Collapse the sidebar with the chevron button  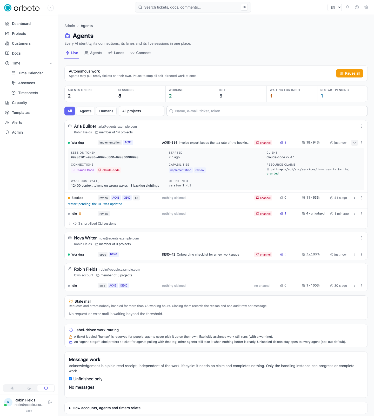click(51, 8)
